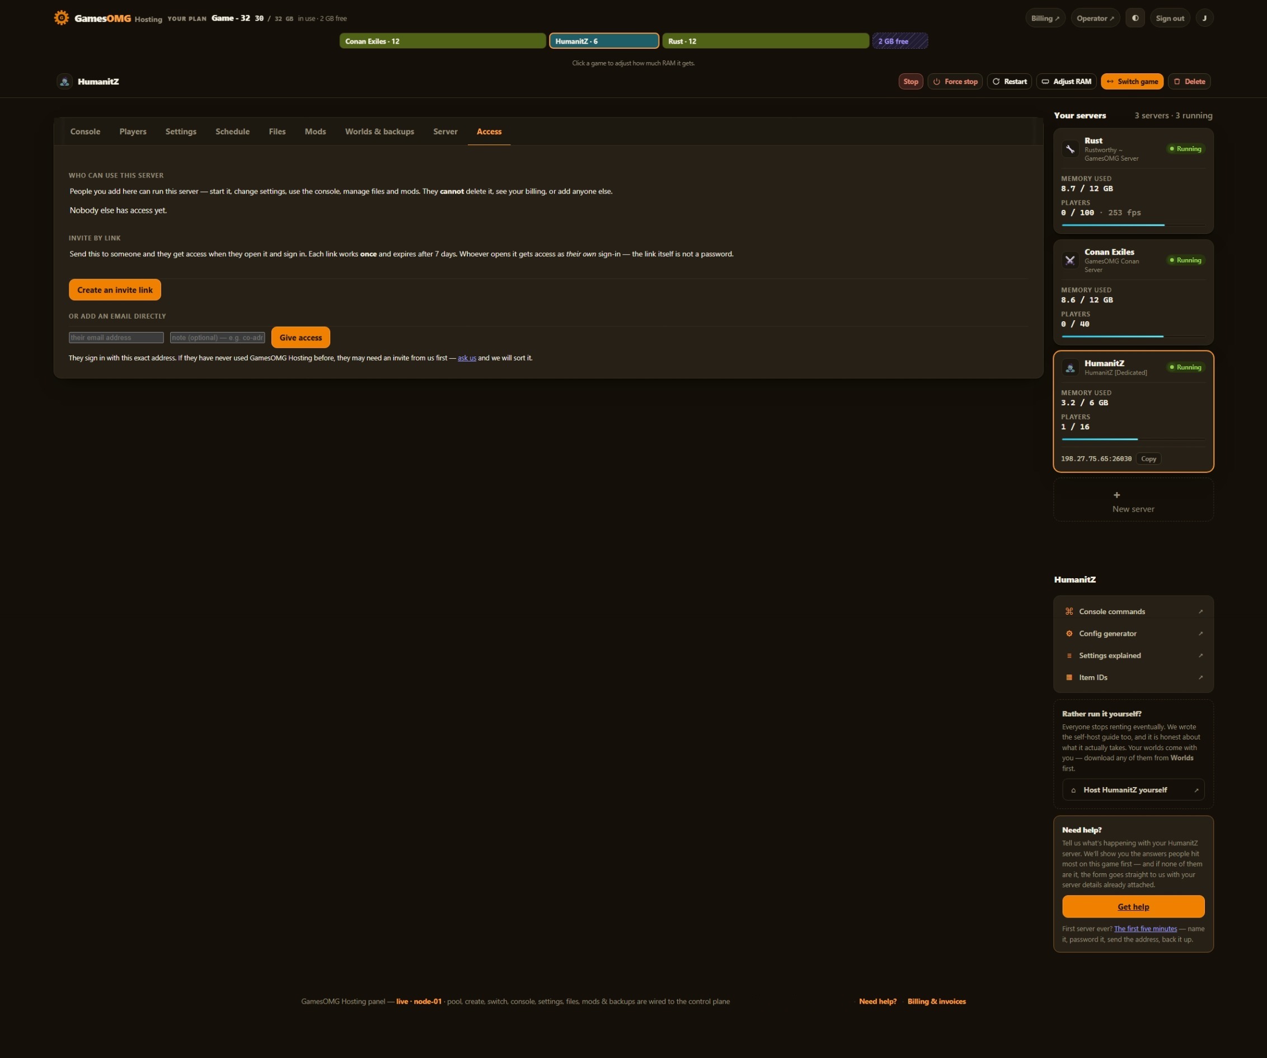Click the Switch game button
This screenshot has height=1058, width=1267.
[1132, 82]
